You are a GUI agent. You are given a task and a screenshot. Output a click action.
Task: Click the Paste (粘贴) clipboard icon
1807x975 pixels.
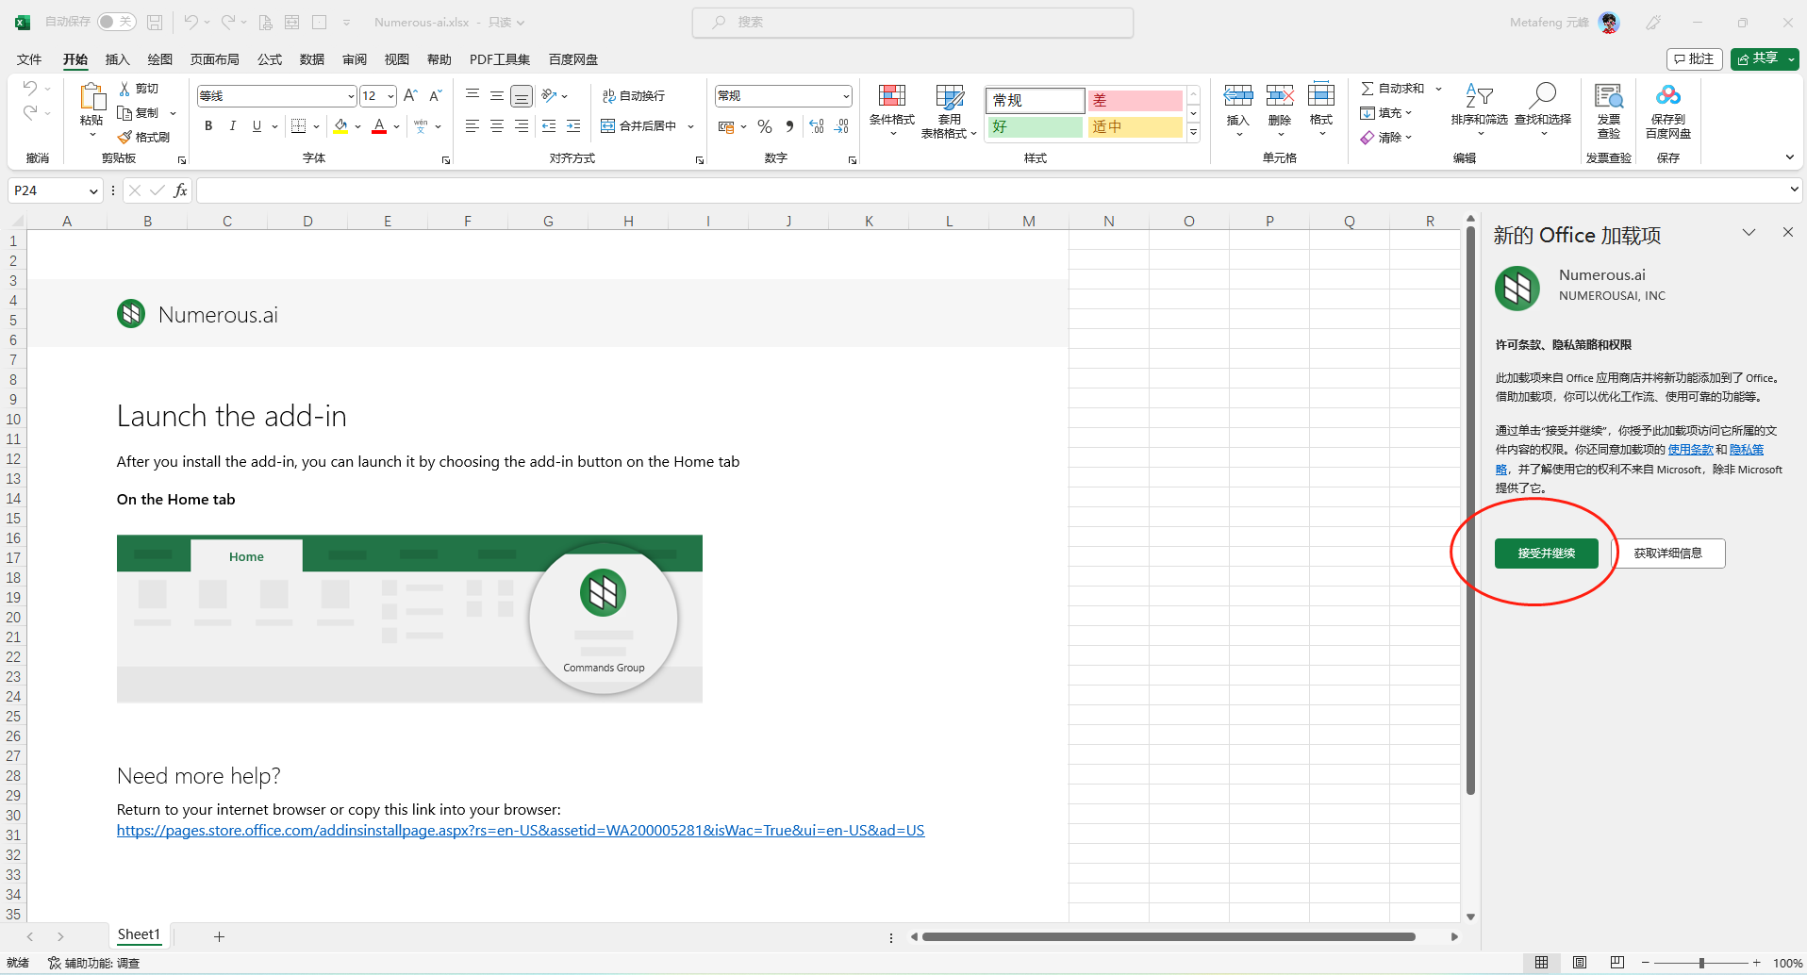pyautogui.click(x=91, y=96)
